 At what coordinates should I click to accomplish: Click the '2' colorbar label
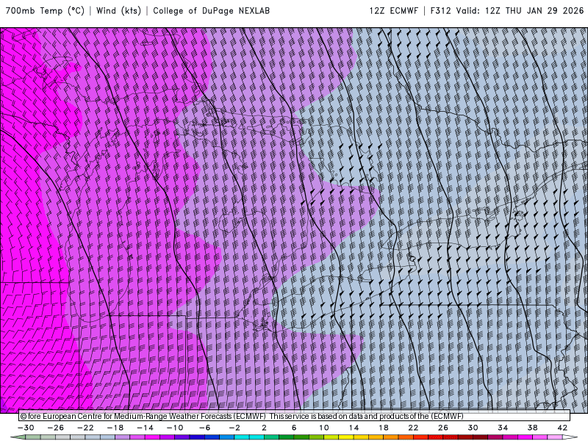pos(265,428)
